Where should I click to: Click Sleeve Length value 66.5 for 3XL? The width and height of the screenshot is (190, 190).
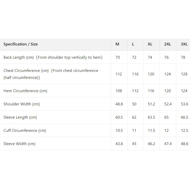pyautogui.click(x=184, y=117)
